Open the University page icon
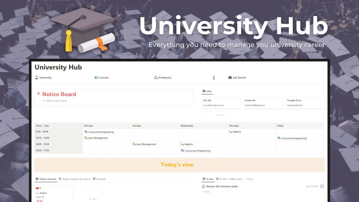Viewport: 359px width, 202px height. tap(37, 78)
